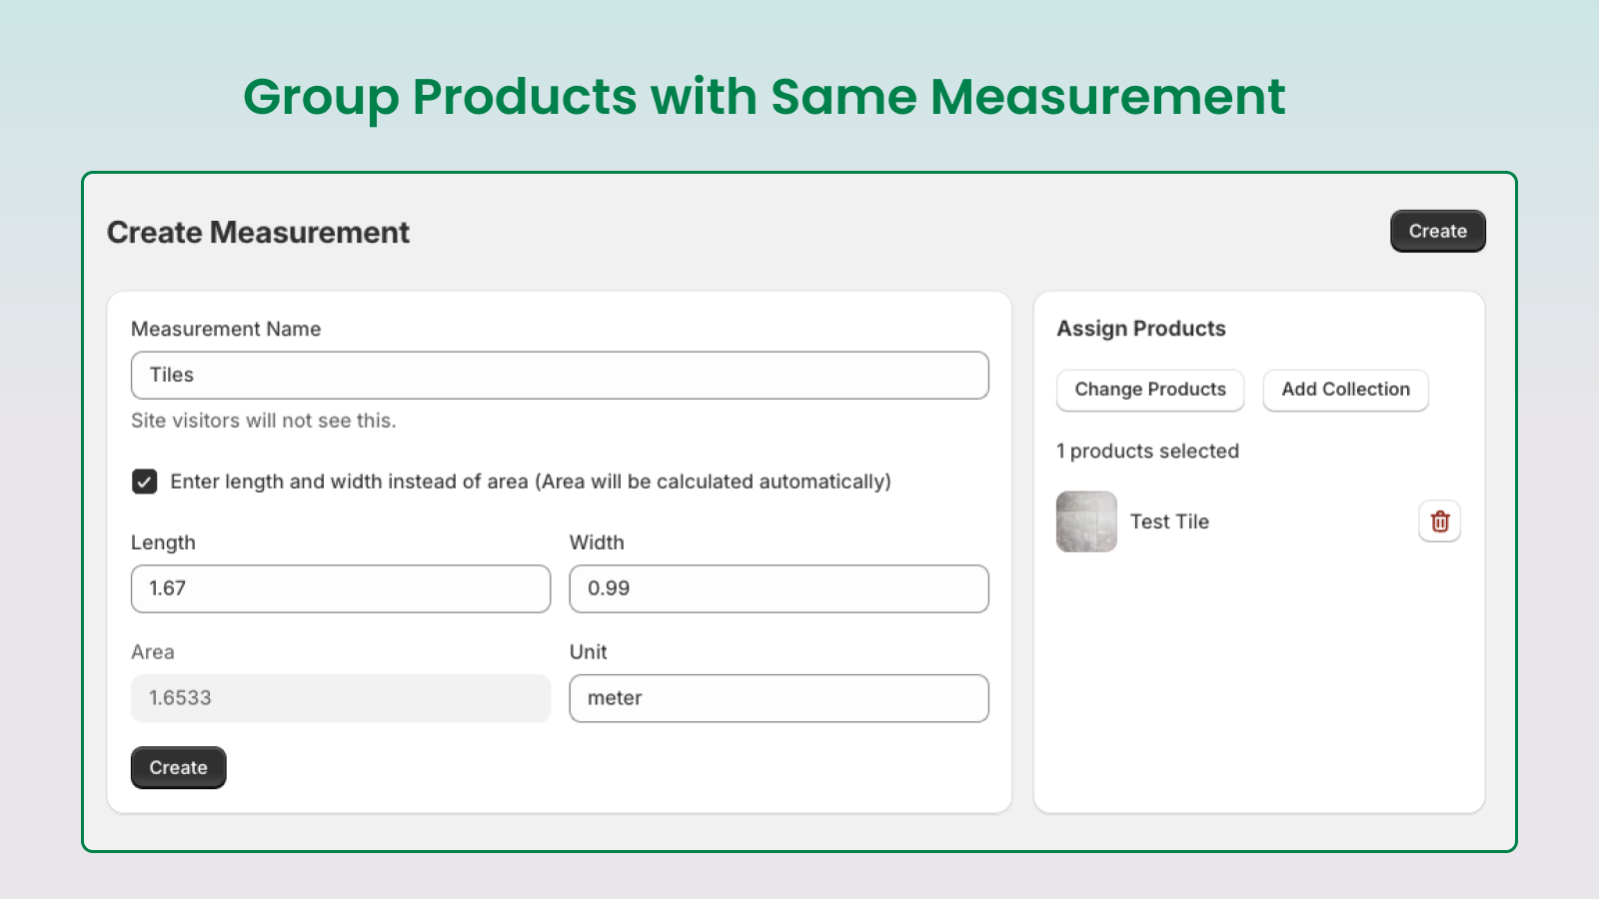Viewport: 1599px width, 899px height.
Task: Select the Measurement Name field showing Tiles
Action: (560, 375)
